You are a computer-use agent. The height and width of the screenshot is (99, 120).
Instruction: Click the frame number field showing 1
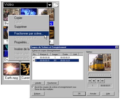(x=92, y=86)
